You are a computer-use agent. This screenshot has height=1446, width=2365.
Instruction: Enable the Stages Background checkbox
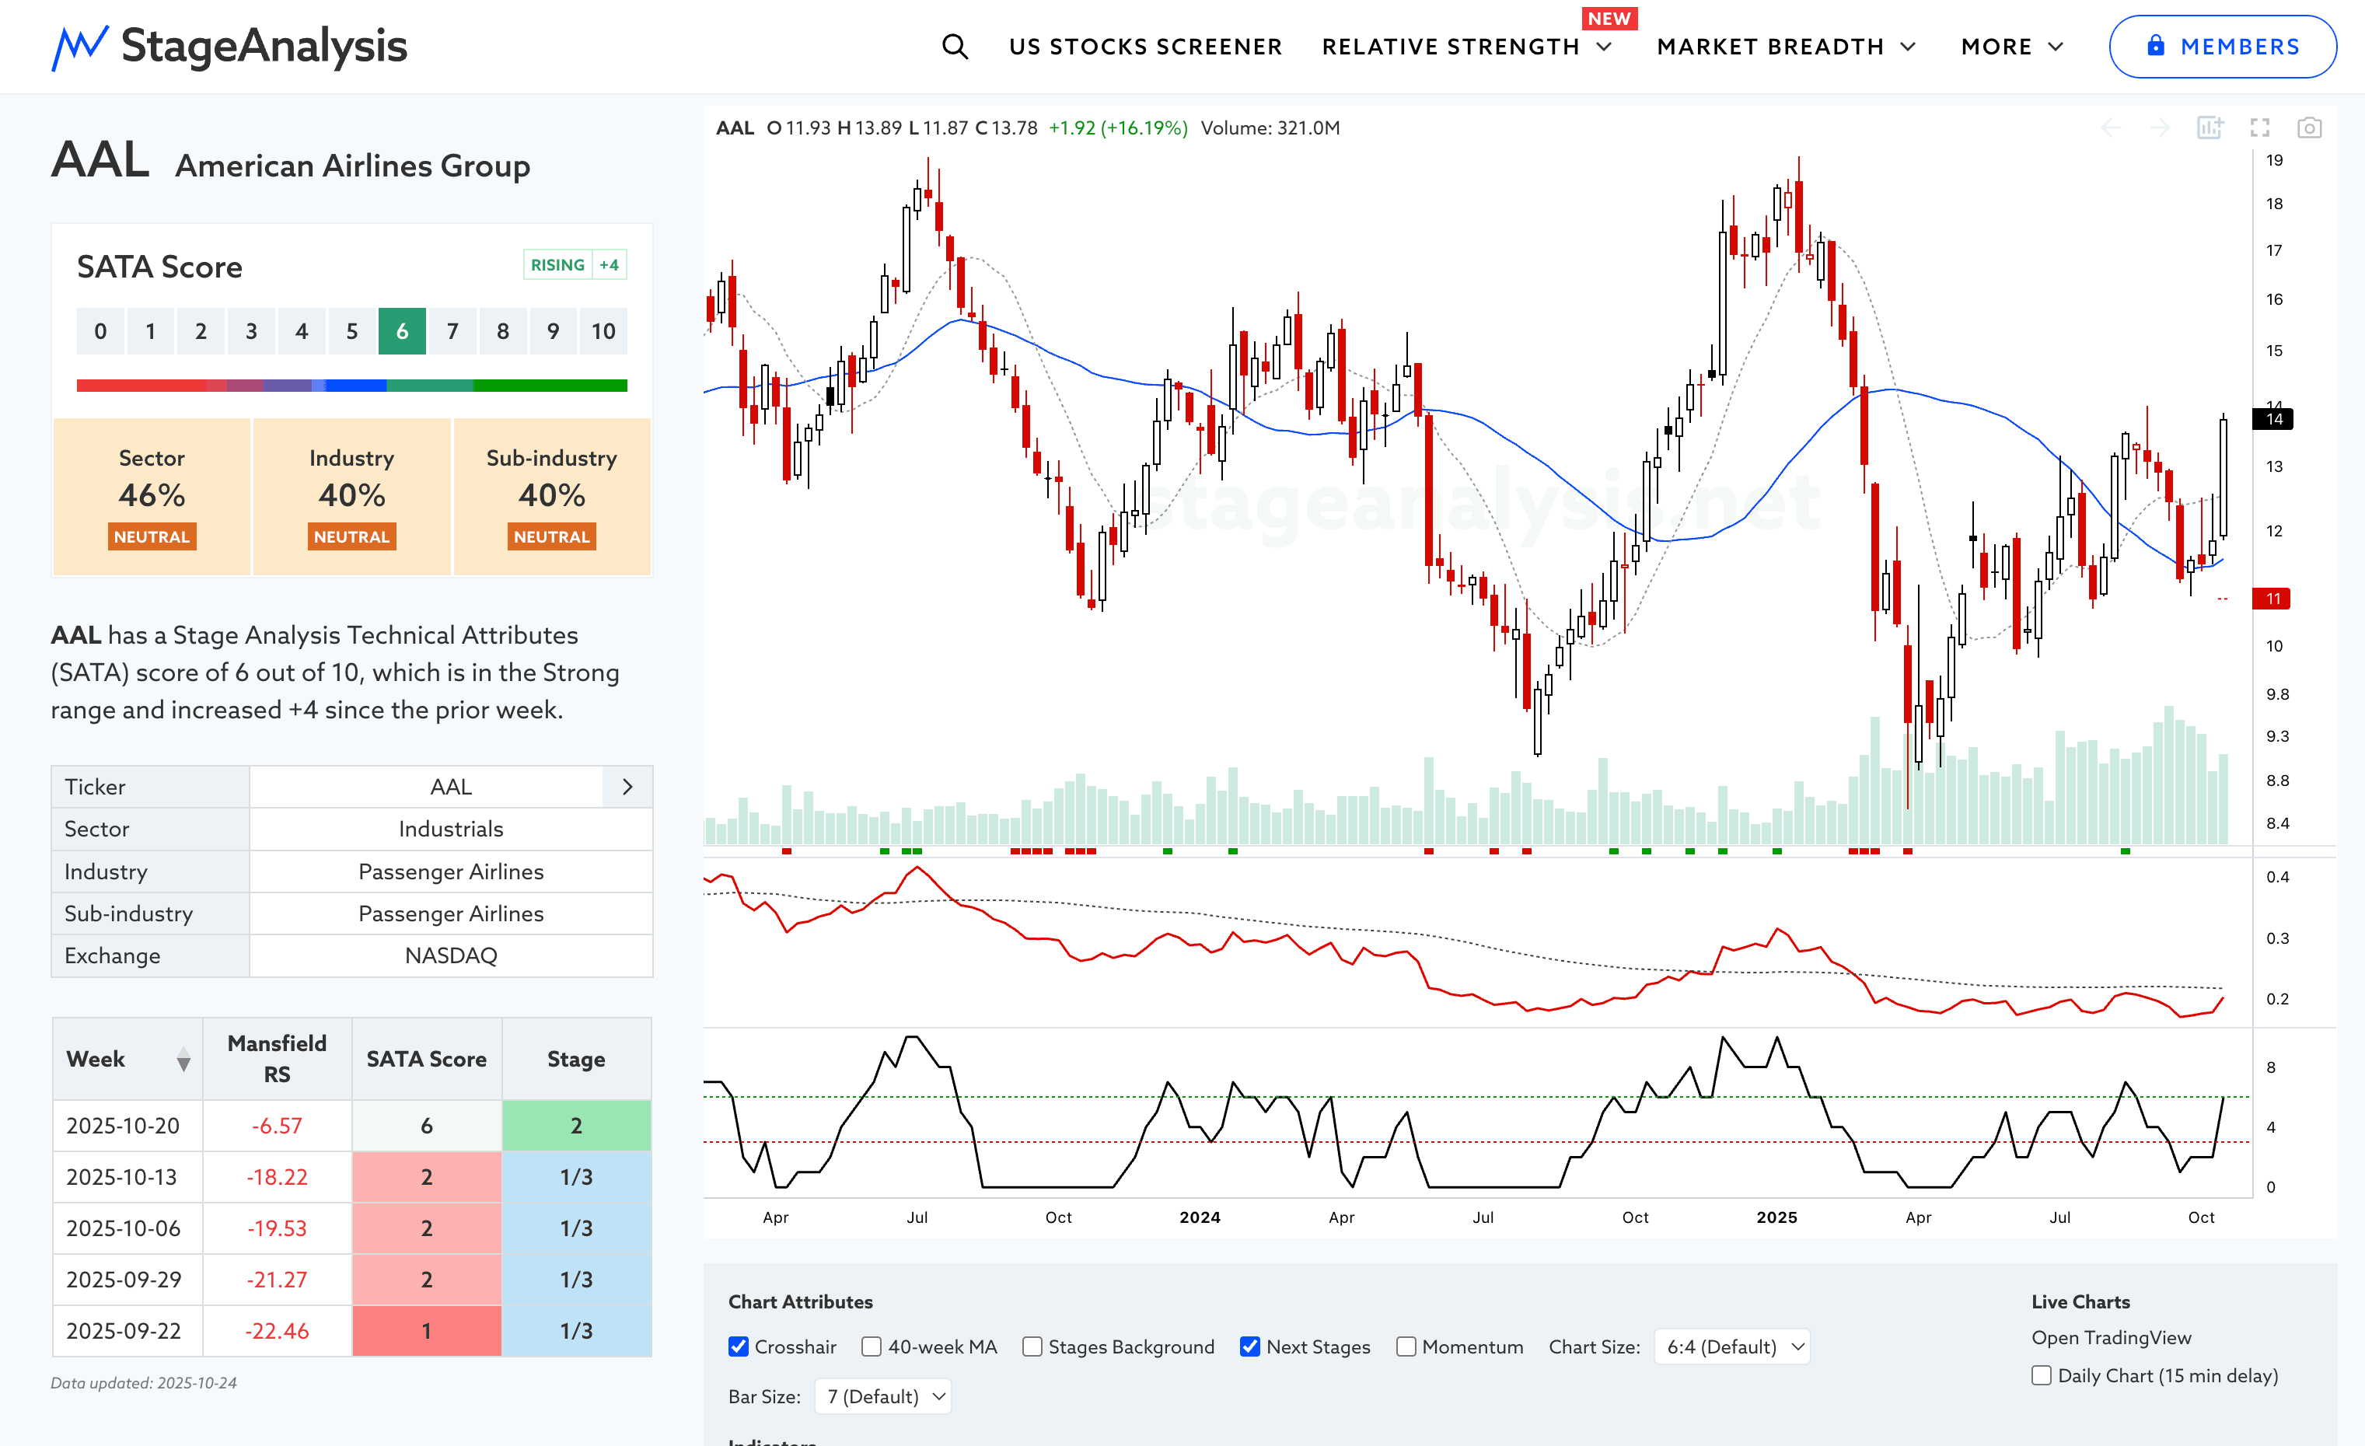pyautogui.click(x=1032, y=1346)
